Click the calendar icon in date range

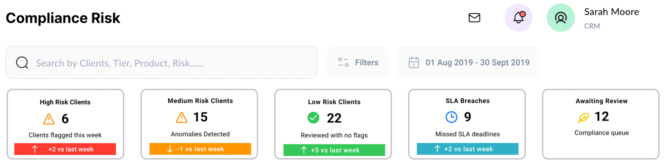point(414,62)
